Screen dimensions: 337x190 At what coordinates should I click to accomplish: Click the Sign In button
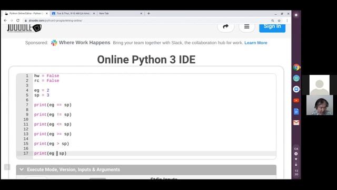point(272,27)
